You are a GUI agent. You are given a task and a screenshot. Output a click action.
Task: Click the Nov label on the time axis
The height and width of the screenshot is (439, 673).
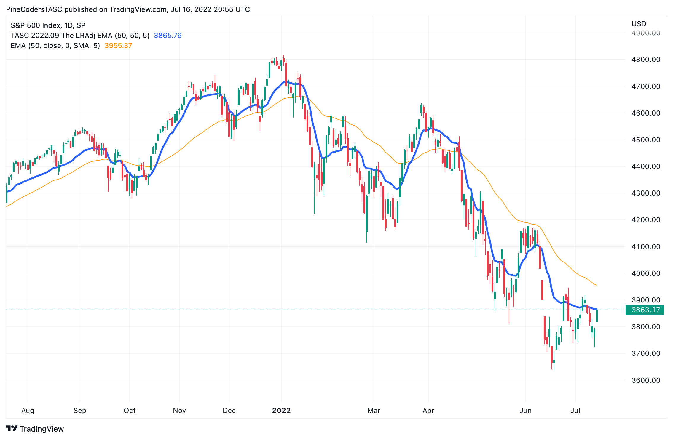pos(179,411)
